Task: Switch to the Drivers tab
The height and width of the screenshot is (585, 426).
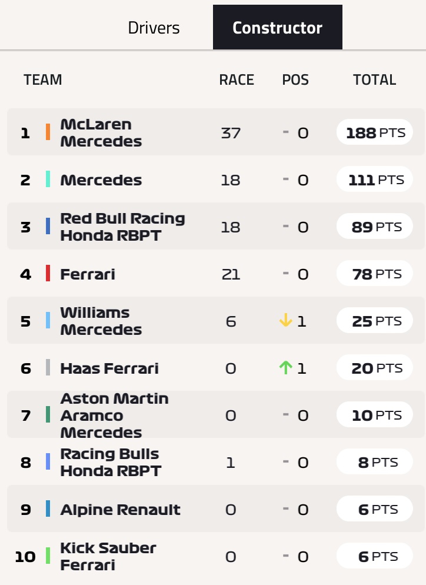Action: coord(154,28)
